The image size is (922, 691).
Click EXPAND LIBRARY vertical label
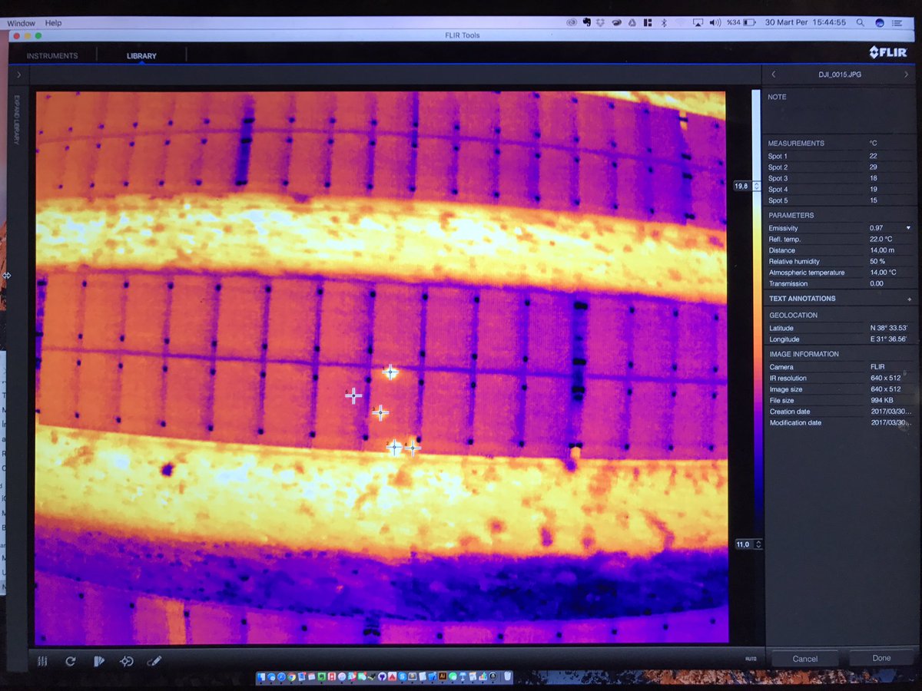click(x=18, y=120)
